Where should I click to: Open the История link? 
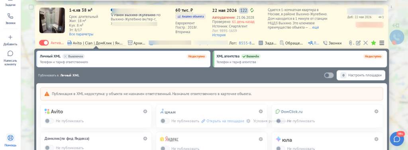point(219,35)
